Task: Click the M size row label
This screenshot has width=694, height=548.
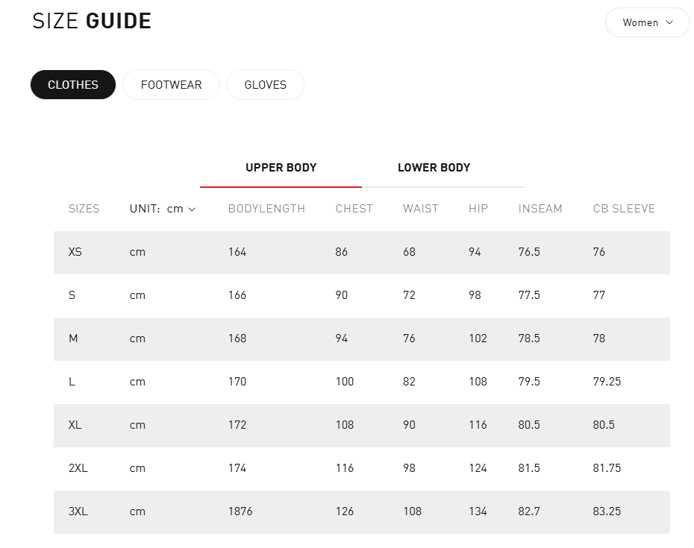Action: coord(73,338)
